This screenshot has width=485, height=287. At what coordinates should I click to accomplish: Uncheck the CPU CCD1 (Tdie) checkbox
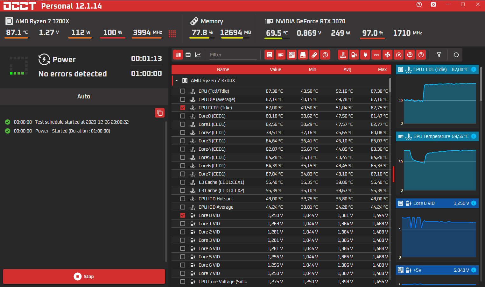(183, 108)
